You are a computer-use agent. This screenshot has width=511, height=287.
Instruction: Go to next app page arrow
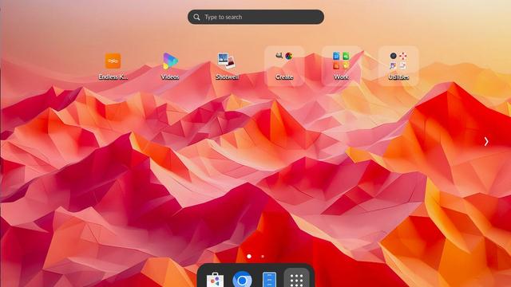486,142
